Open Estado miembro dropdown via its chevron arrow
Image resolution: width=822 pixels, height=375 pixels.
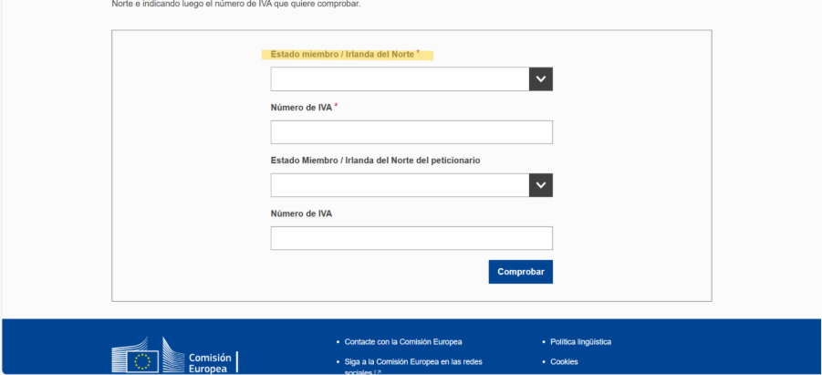click(540, 79)
